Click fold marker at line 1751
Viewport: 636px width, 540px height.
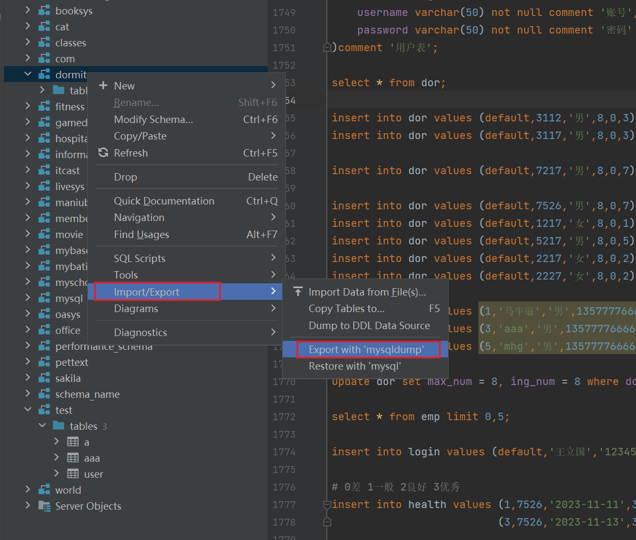pos(327,48)
